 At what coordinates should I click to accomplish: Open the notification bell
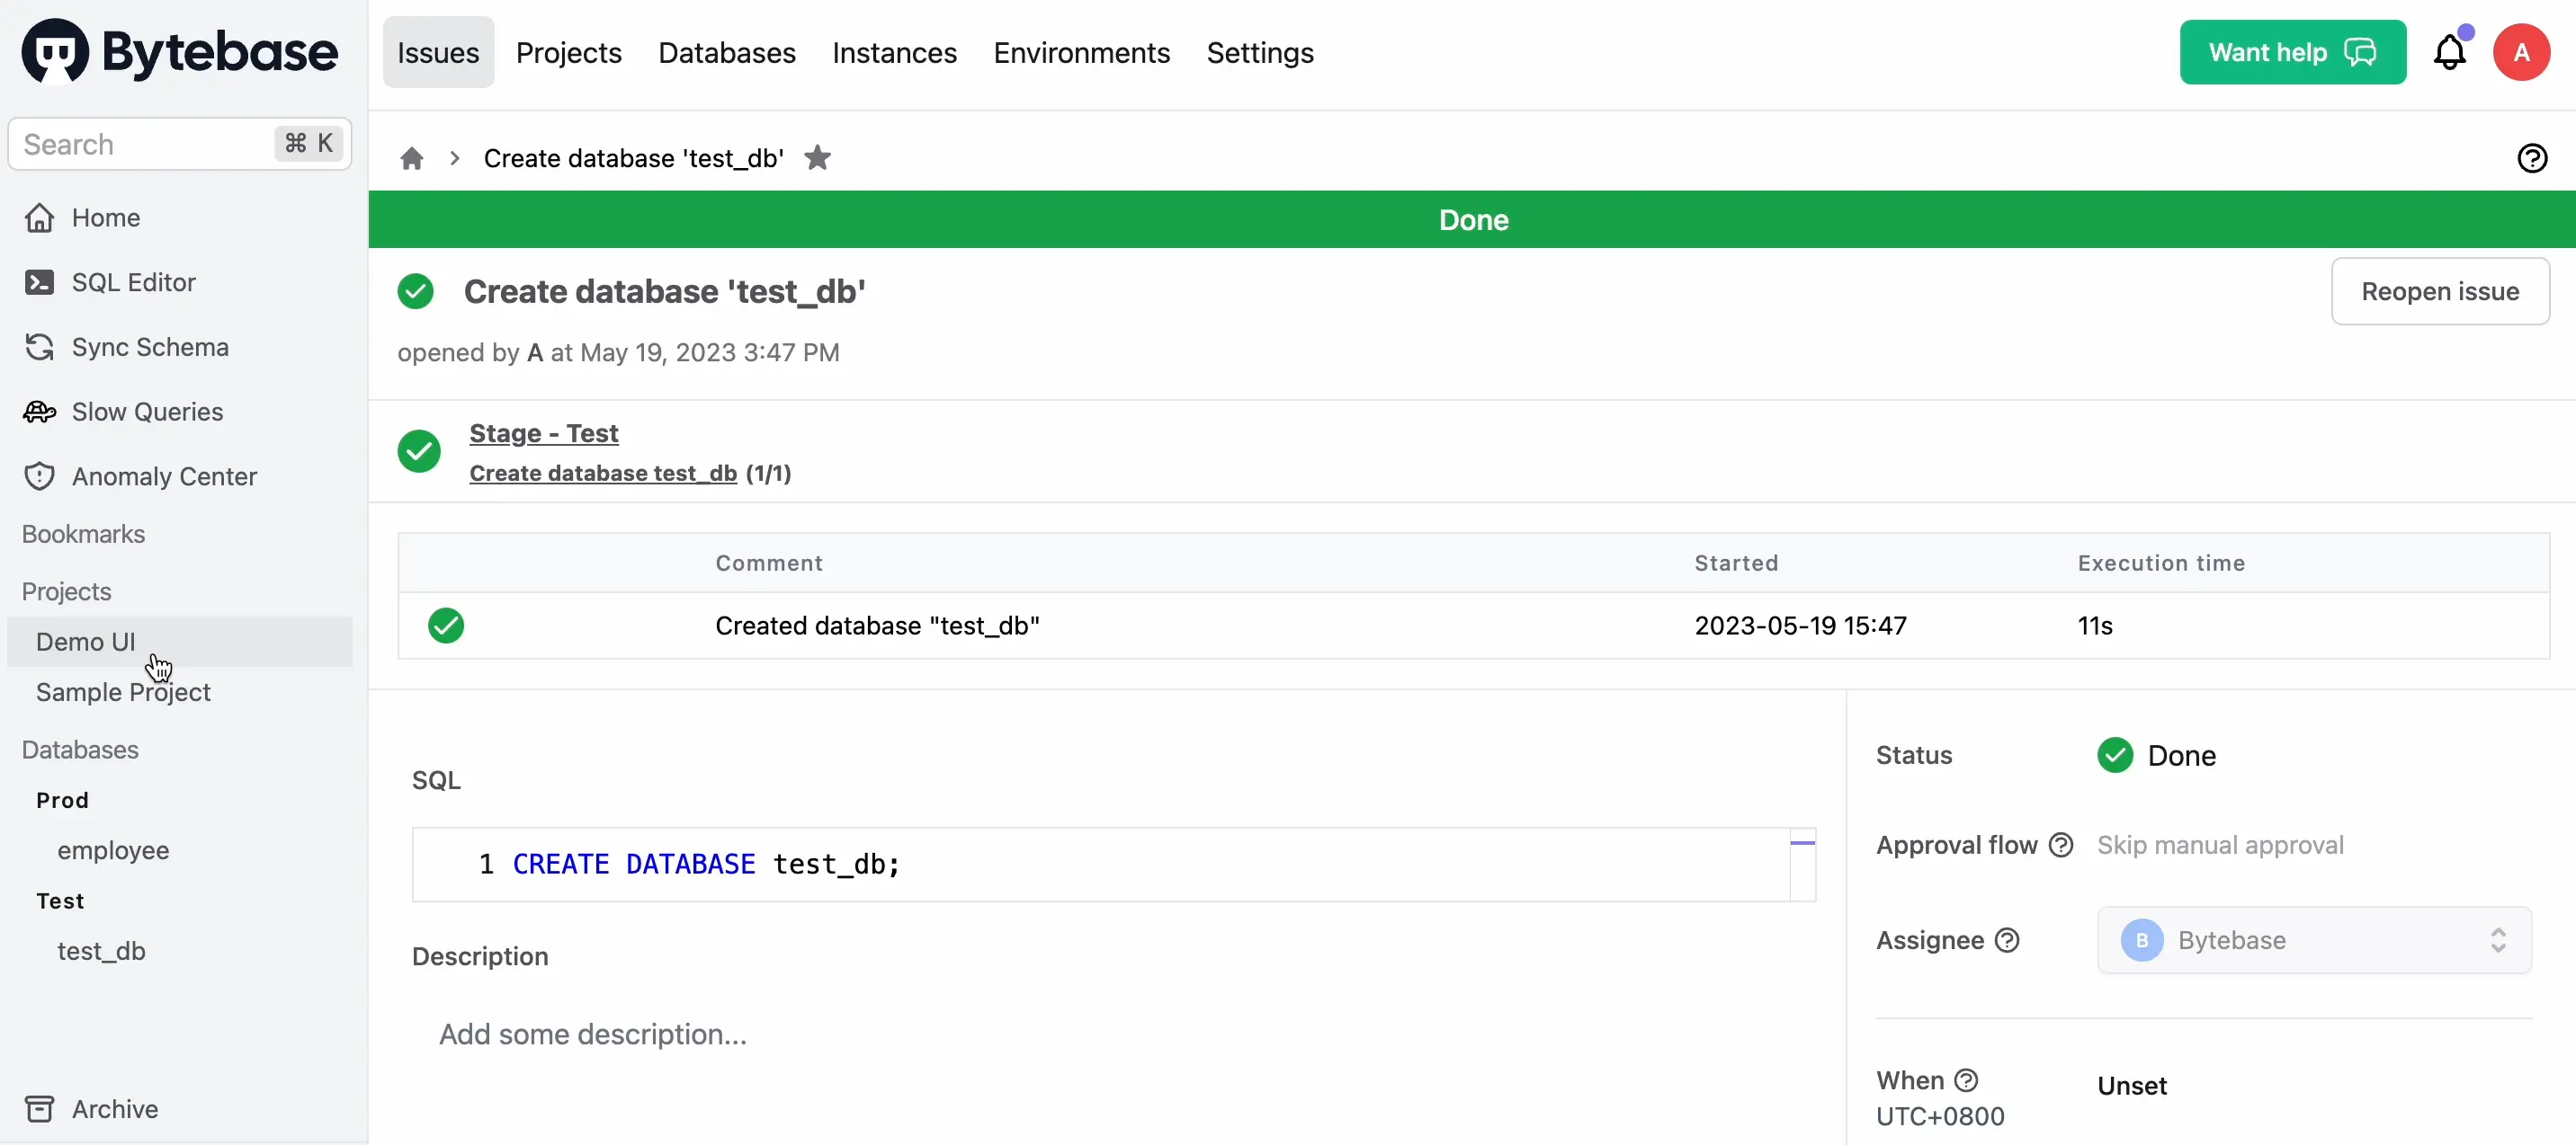tap(2449, 52)
